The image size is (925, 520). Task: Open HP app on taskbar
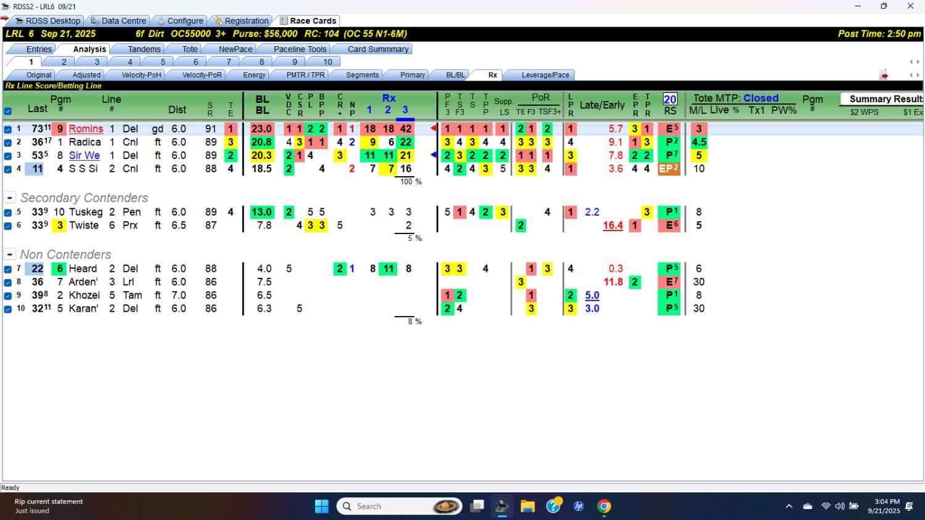578,506
